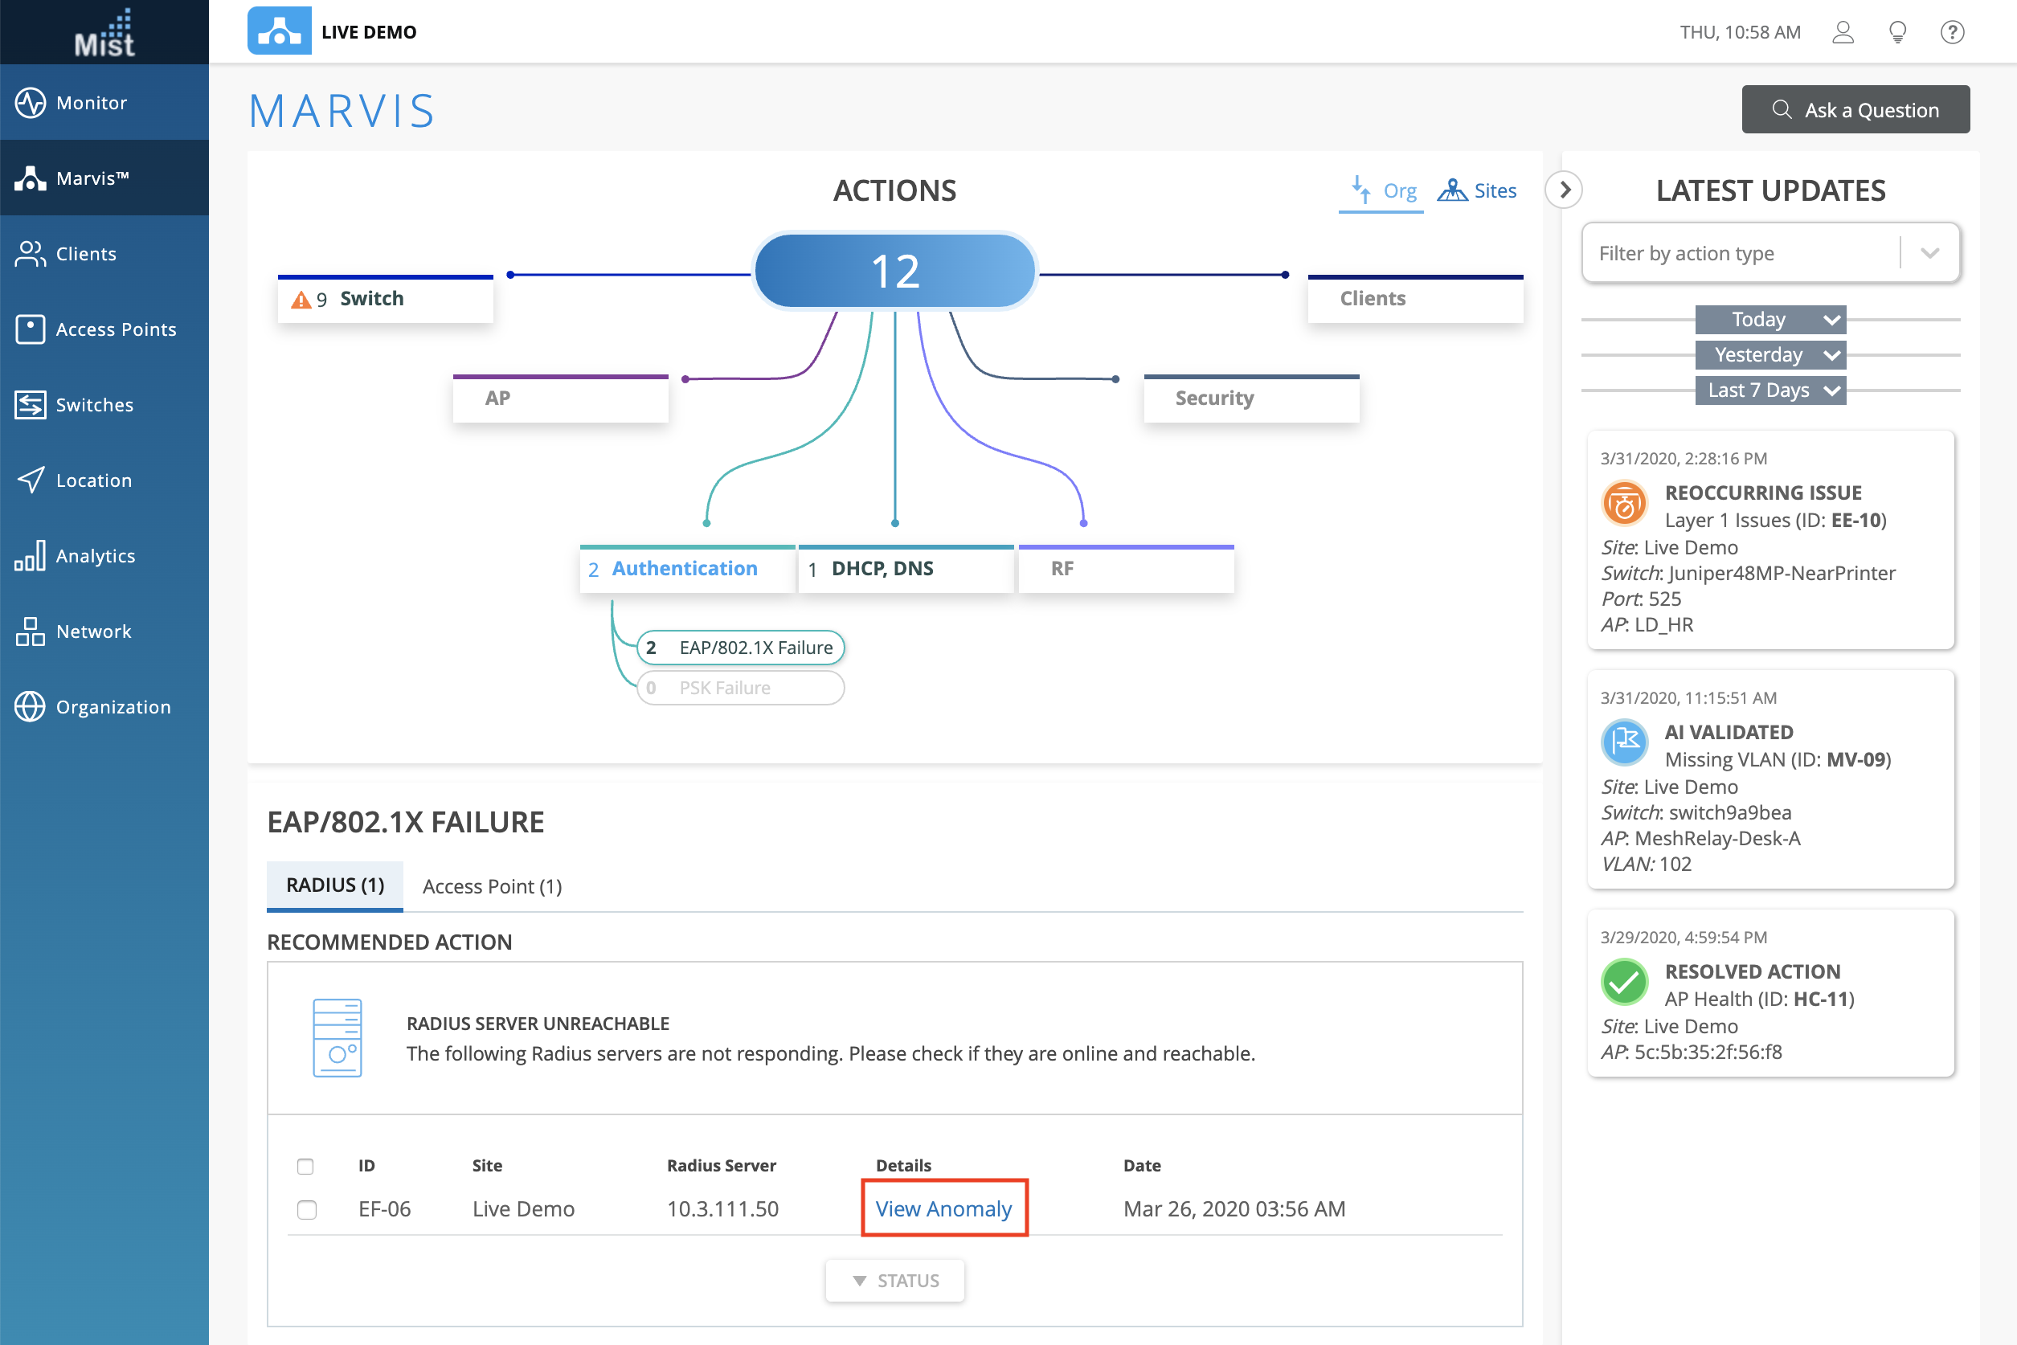This screenshot has height=1345, width=2017.
Task: Click the View Anomaly link
Action: tap(943, 1208)
